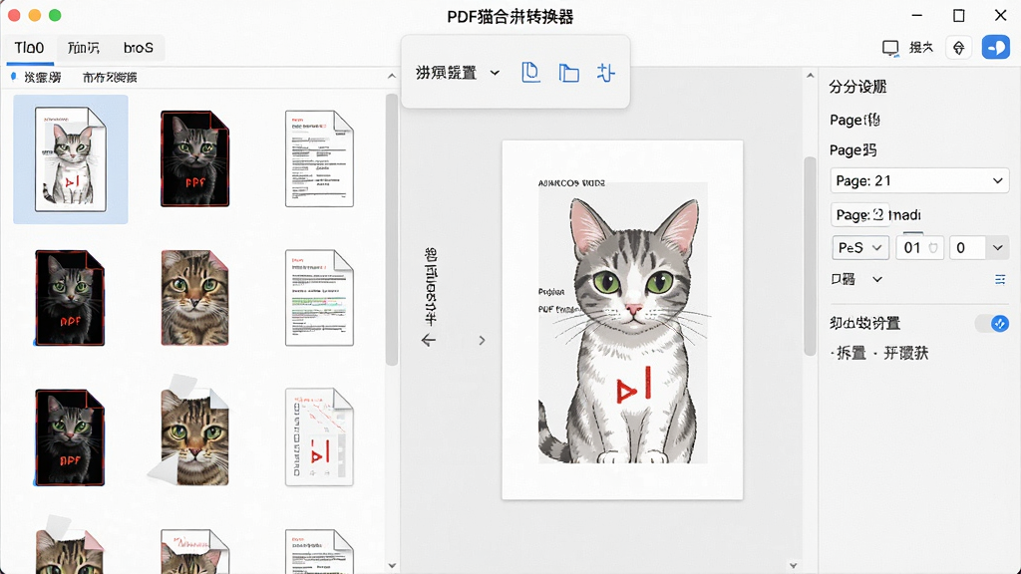Open the PeS dropdown

point(860,248)
